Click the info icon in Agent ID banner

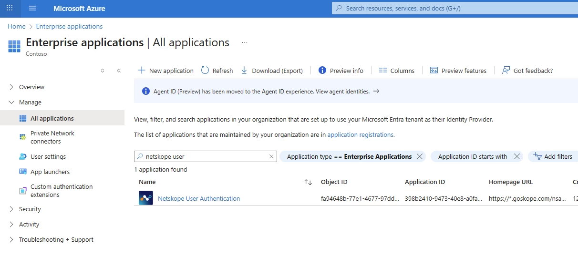tap(146, 91)
